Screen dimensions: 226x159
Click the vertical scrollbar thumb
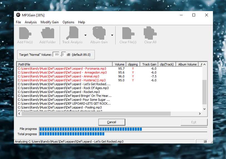point(204,92)
